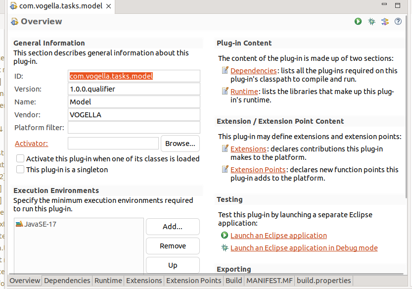The image size is (412, 289).
Task: Click the Vendor field containing VOGELLA
Action: tap(134, 115)
